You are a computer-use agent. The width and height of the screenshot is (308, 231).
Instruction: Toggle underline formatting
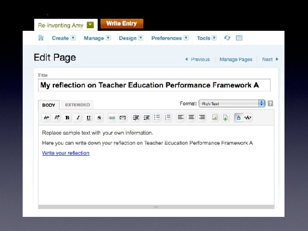[89, 118]
